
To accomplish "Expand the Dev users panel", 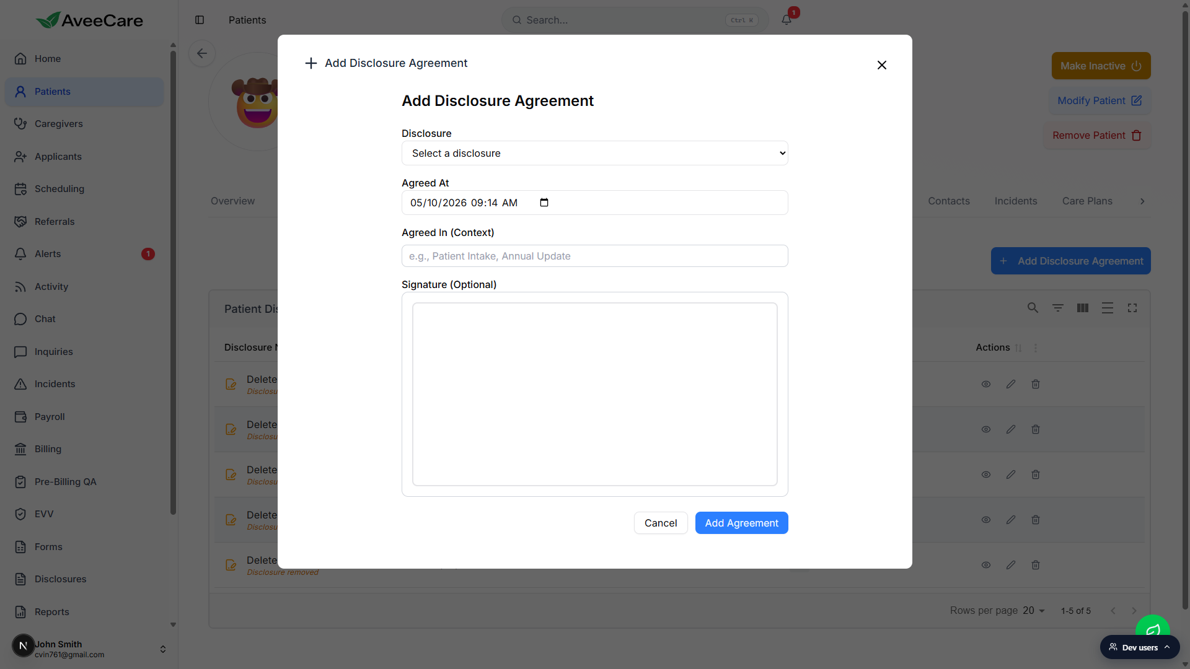I will 1139,647.
